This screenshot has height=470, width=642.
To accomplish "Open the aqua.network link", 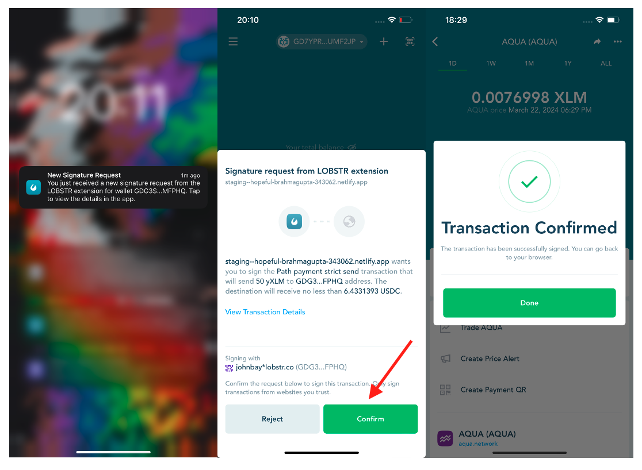I will 478,444.
